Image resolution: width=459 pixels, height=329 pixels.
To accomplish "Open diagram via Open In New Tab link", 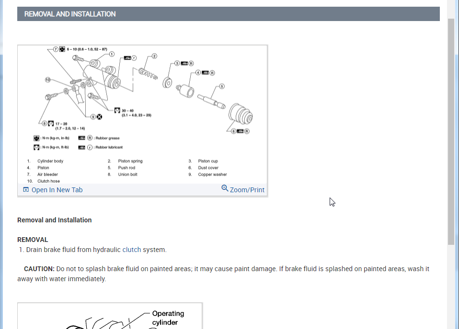I will (57, 190).
